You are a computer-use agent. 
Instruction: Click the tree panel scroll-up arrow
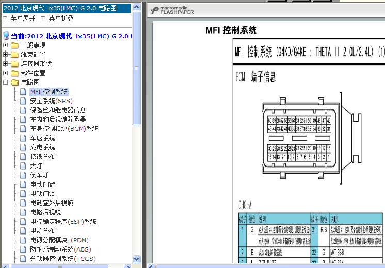pos(137,7)
